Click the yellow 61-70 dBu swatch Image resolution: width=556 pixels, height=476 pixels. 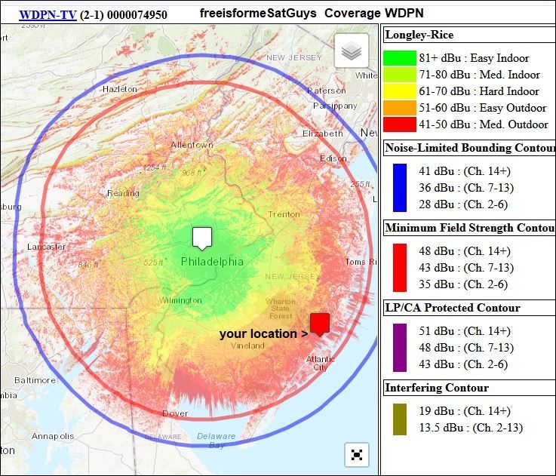(399, 91)
